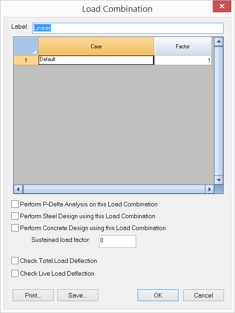235x313 pixels.
Task: Check the Total Load Deflection option
Action: click(15, 261)
